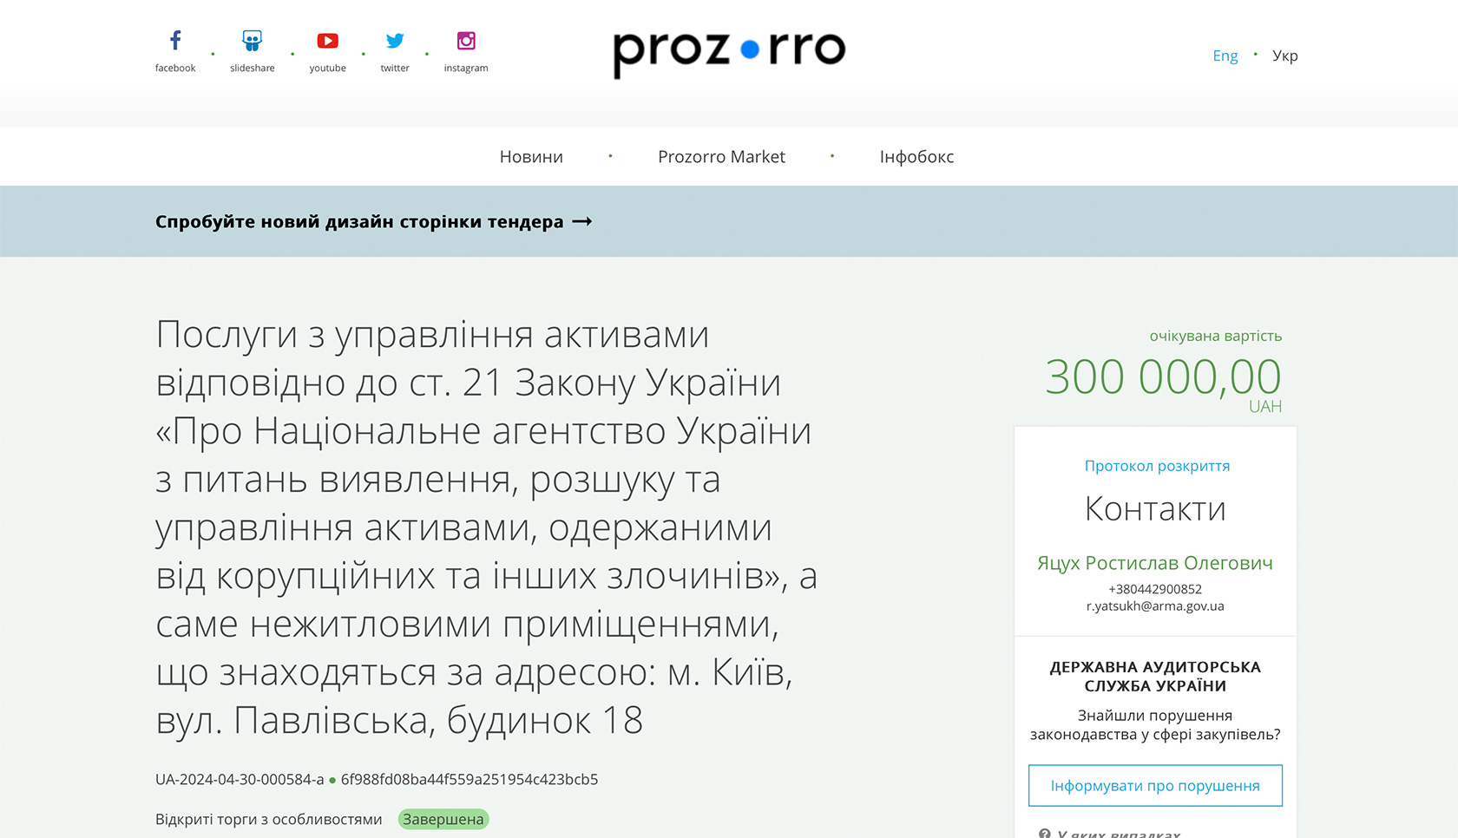Click the Twitter bird icon
The height and width of the screenshot is (838, 1458).
395,41
